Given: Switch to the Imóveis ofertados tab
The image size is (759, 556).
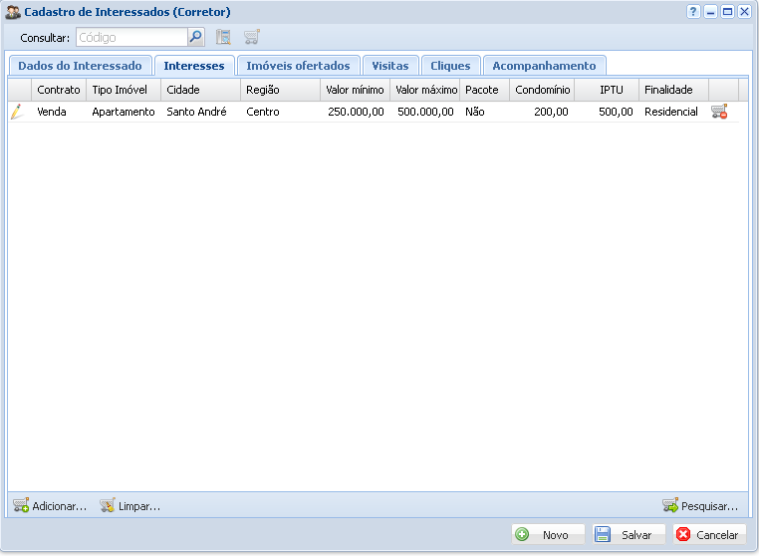Looking at the screenshot, I should pos(298,66).
